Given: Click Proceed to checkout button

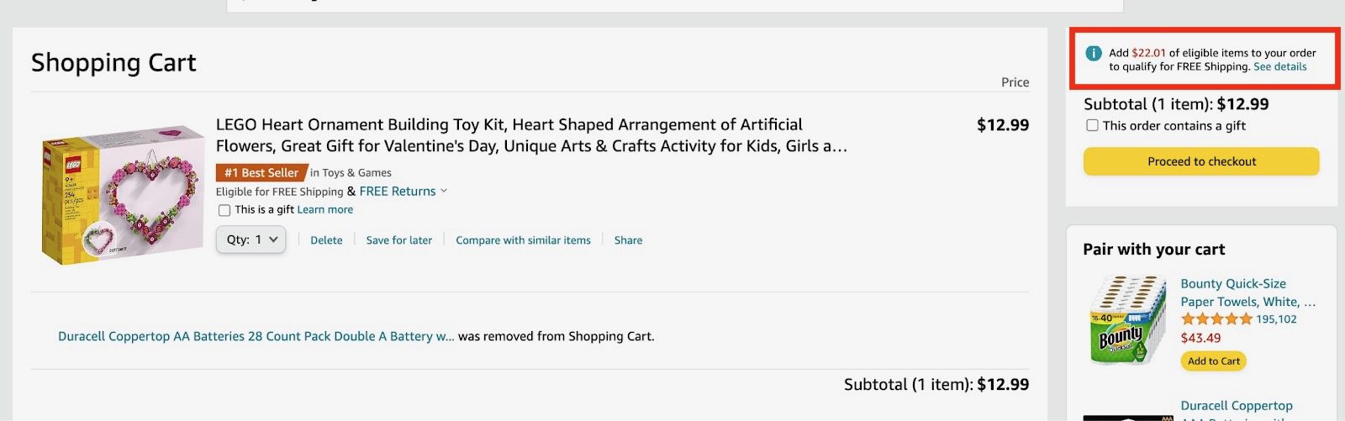Looking at the screenshot, I should click(1200, 161).
